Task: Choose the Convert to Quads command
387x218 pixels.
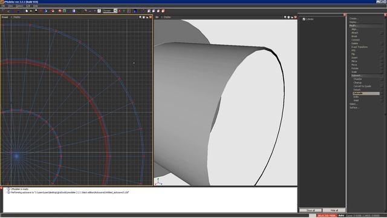Action: (362, 86)
